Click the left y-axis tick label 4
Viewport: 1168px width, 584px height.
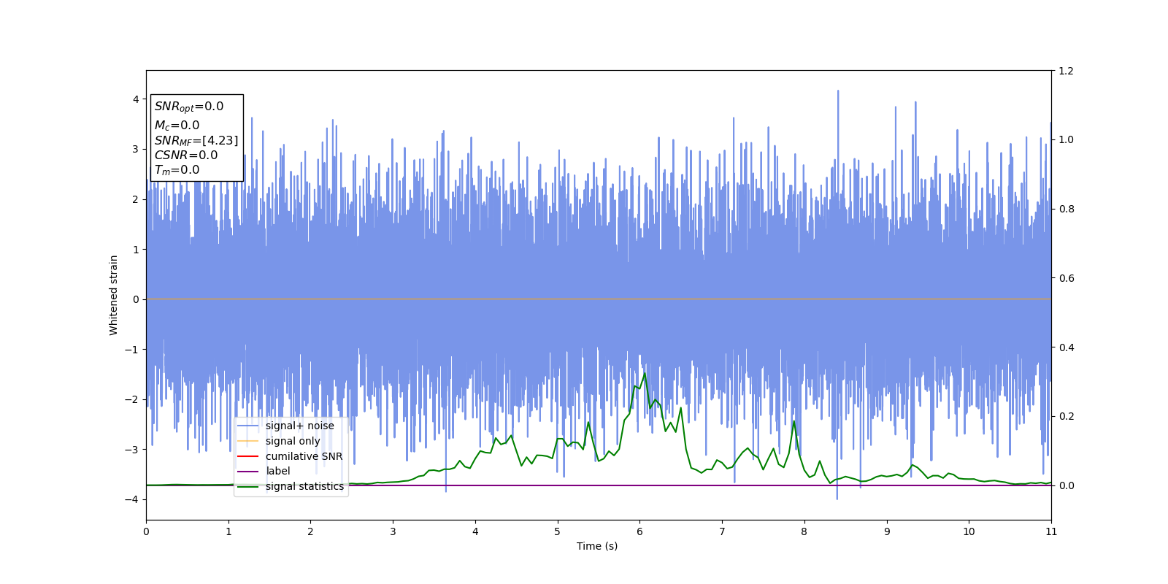click(x=135, y=99)
